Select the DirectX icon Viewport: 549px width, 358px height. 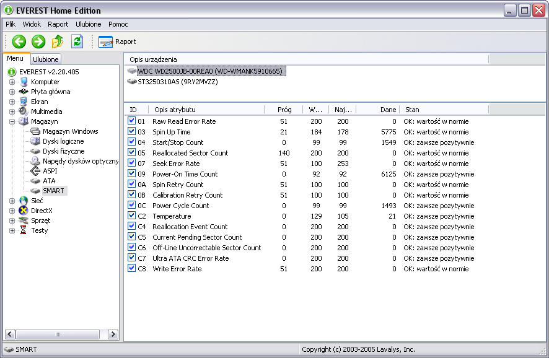tap(24, 211)
